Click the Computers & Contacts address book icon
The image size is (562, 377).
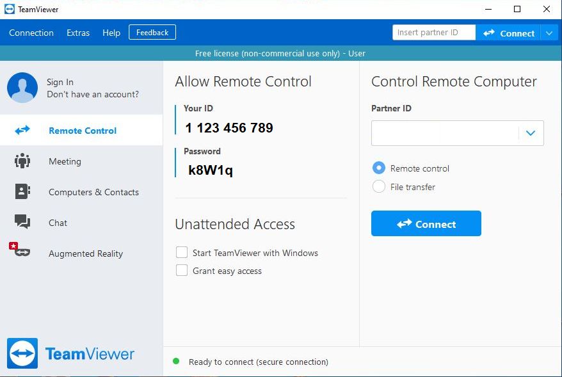point(22,192)
